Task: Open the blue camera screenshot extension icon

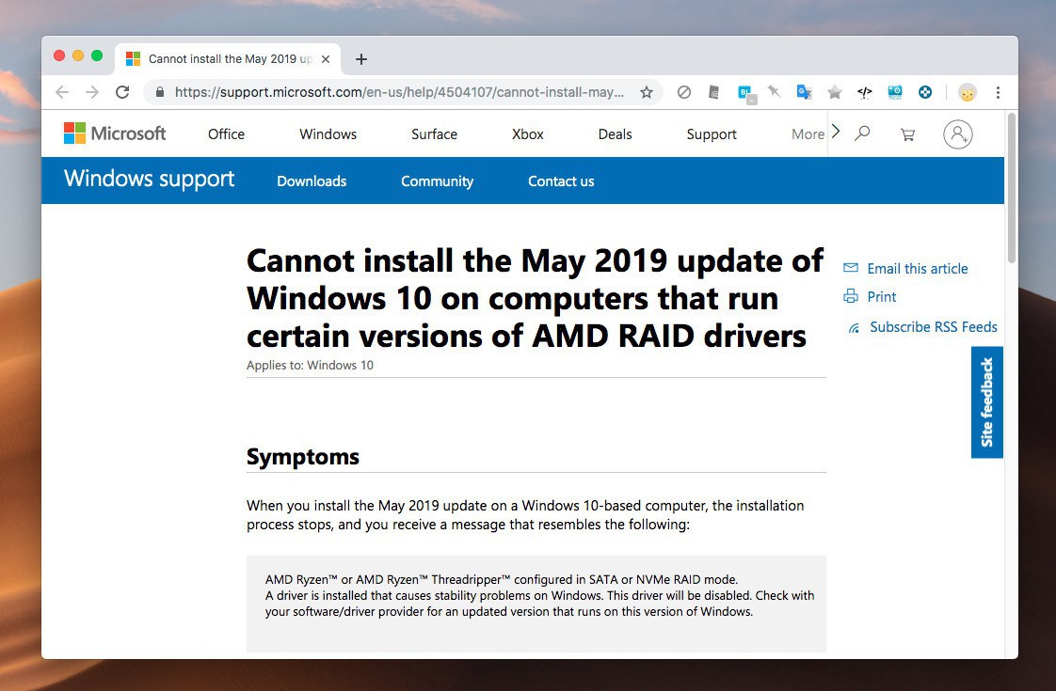Action: [x=895, y=92]
